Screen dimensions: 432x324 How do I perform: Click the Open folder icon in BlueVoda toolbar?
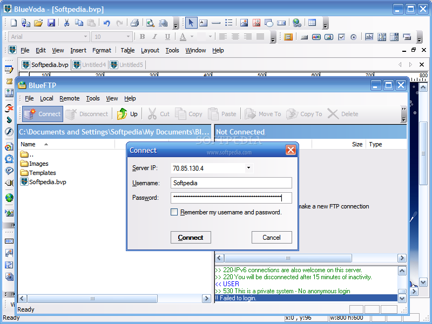(x=38, y=23)
